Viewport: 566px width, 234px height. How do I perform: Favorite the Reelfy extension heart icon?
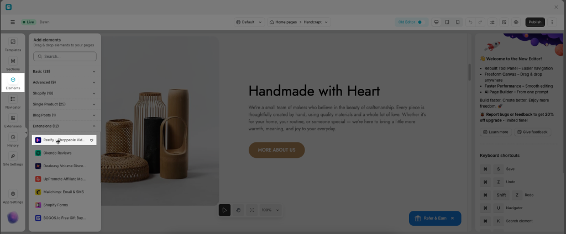point(92,140)
